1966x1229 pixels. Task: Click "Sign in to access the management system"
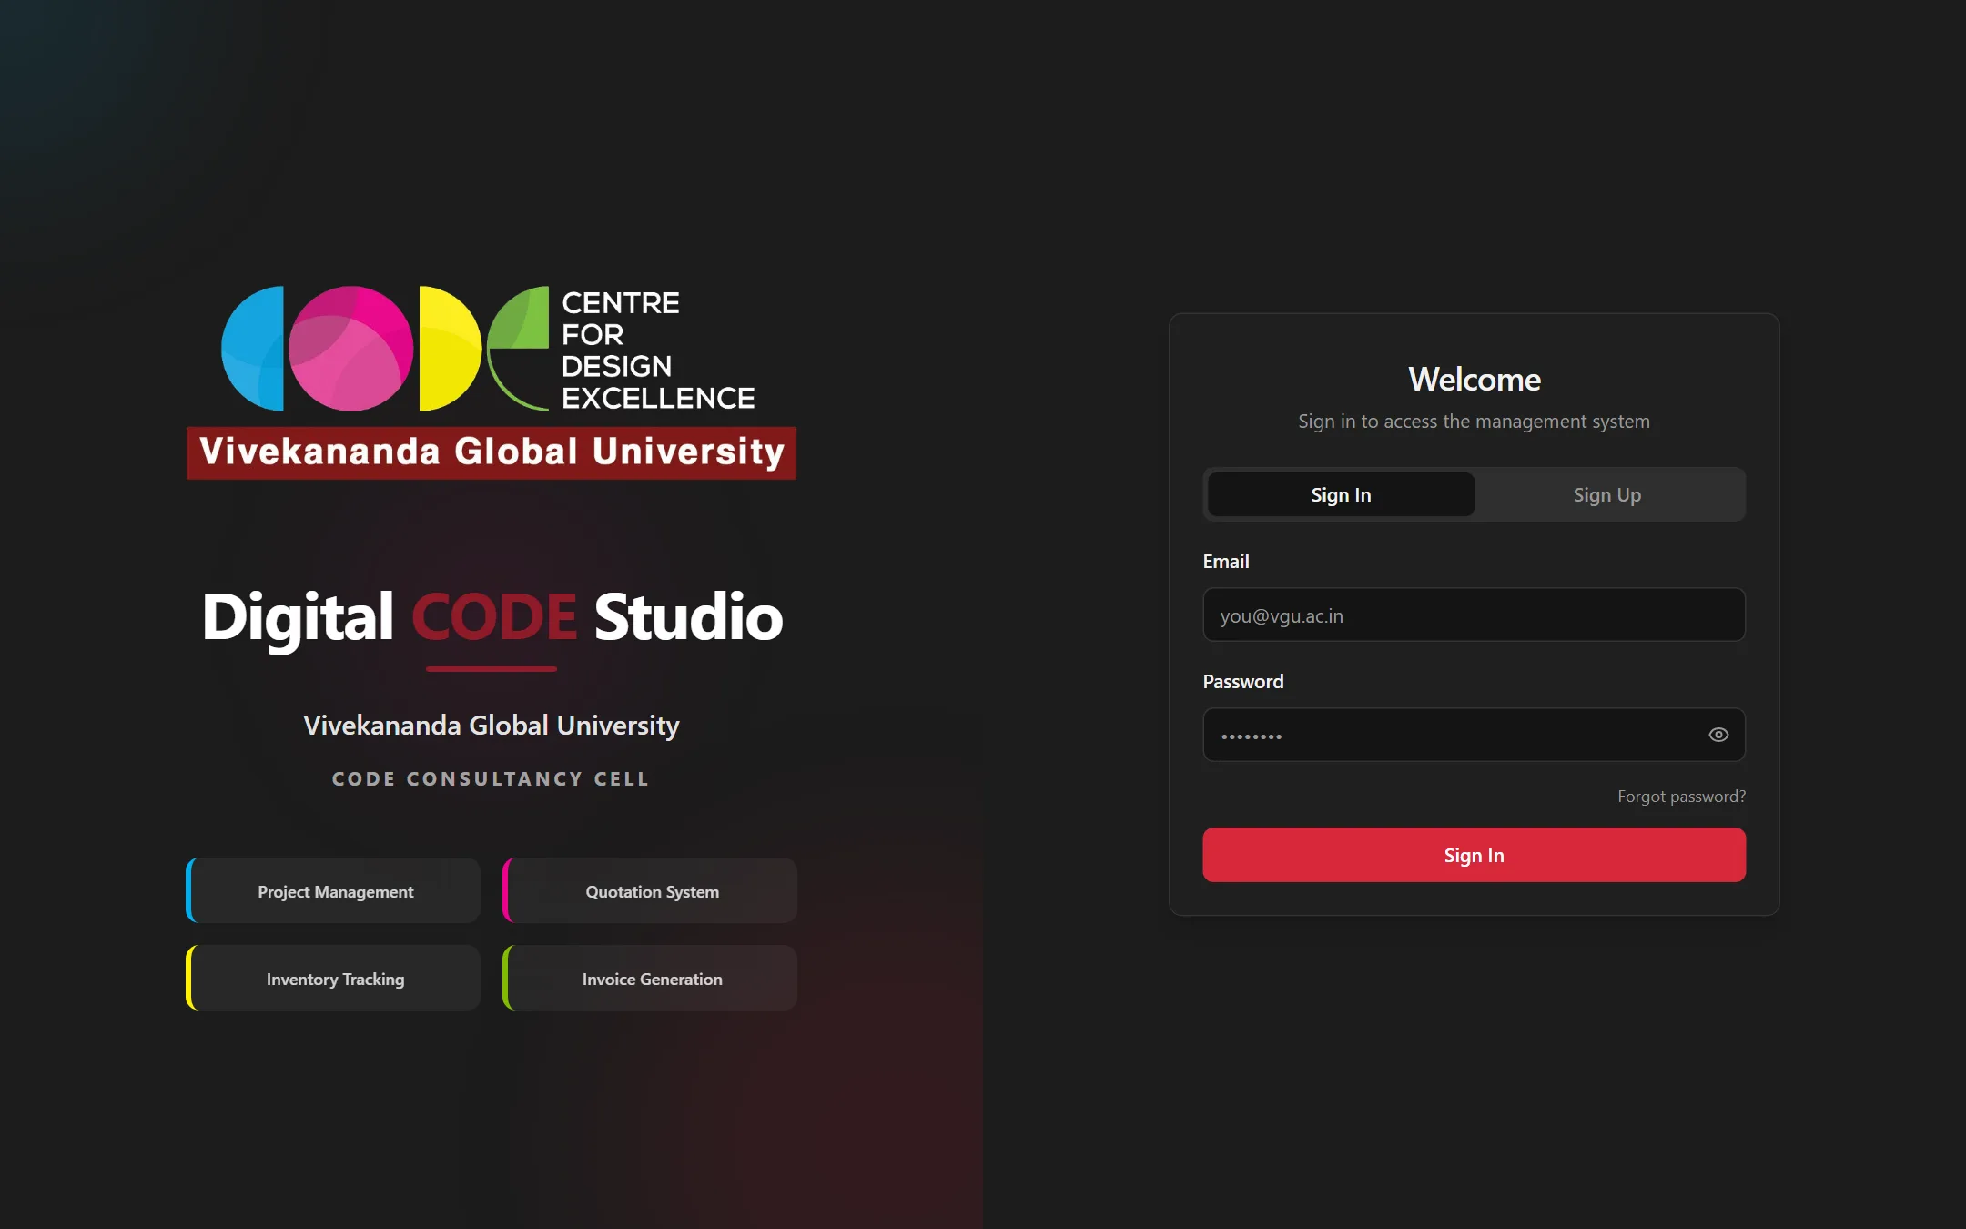tap(1474, 422)
